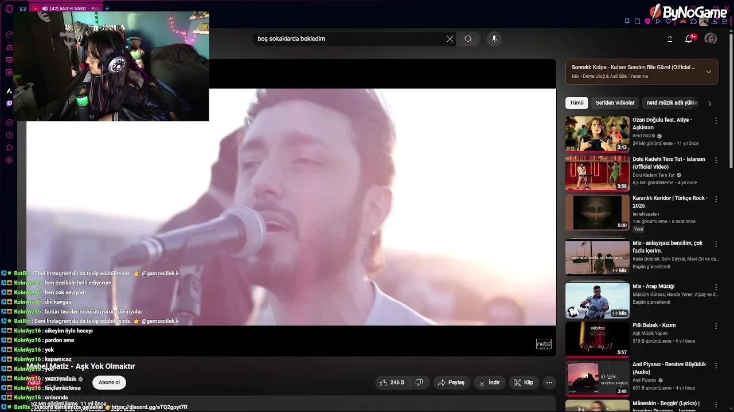Open Mix - anlayışsız bencilim thumbnail
The width and height of the screenshot is (734, 412).
click(597, 257)
